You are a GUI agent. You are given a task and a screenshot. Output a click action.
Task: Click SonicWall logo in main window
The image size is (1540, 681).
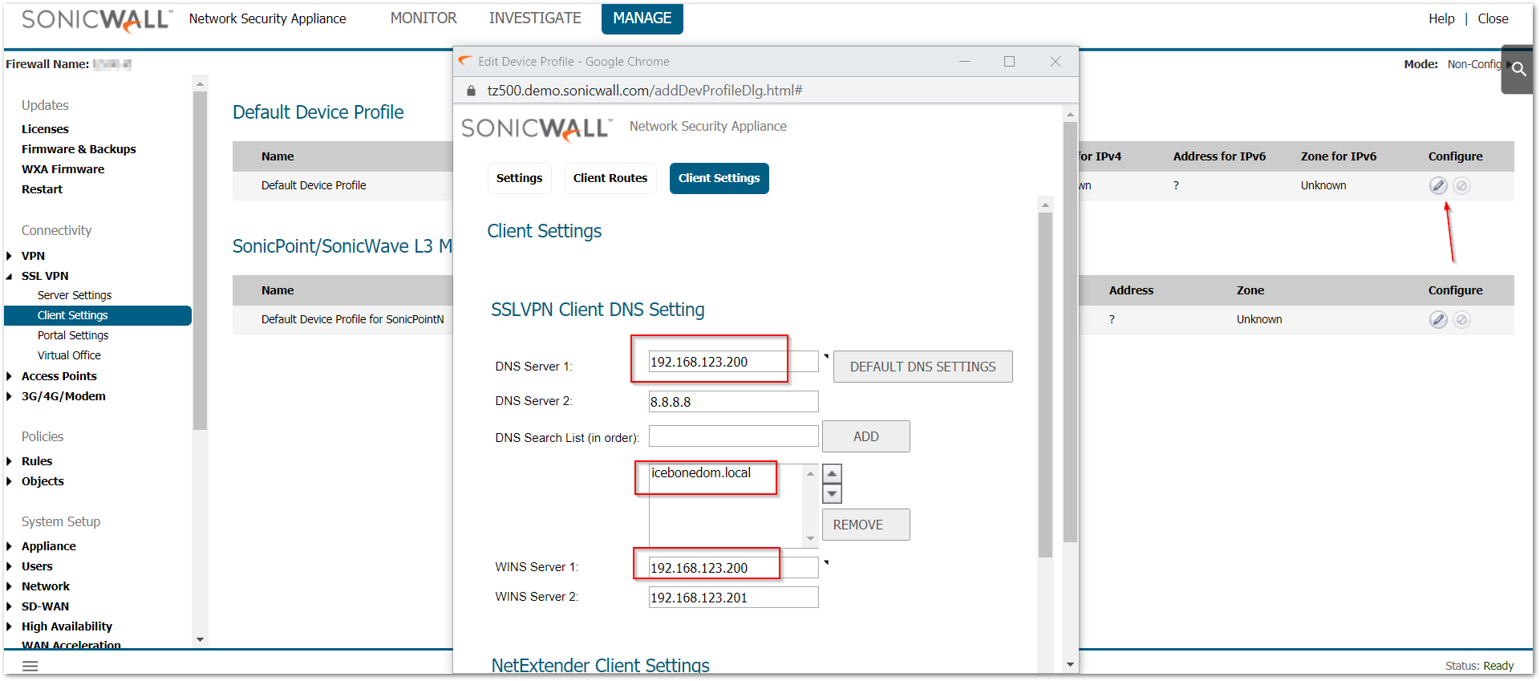pos(97,20)
